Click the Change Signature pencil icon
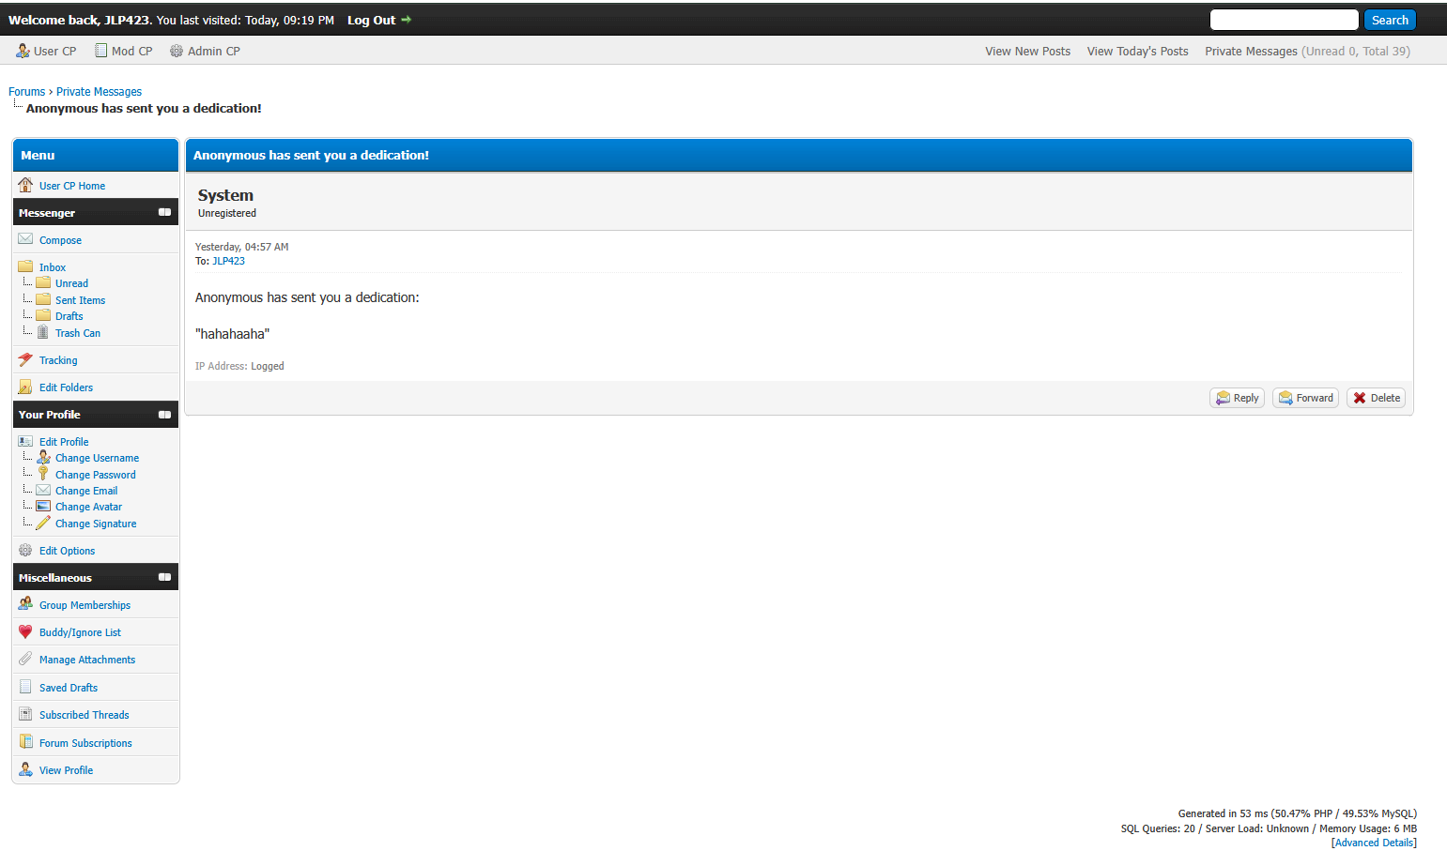The height and width of the screenshot is (866, 1447). tap(42, 523)
